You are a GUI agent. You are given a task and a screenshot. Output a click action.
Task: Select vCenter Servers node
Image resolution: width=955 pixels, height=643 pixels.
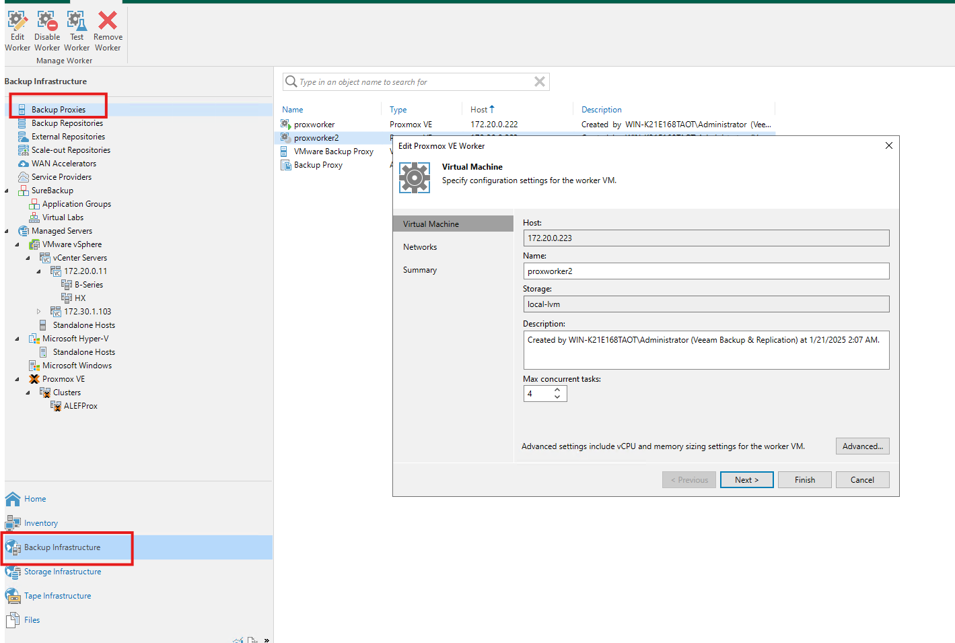[x=80, y=258]
